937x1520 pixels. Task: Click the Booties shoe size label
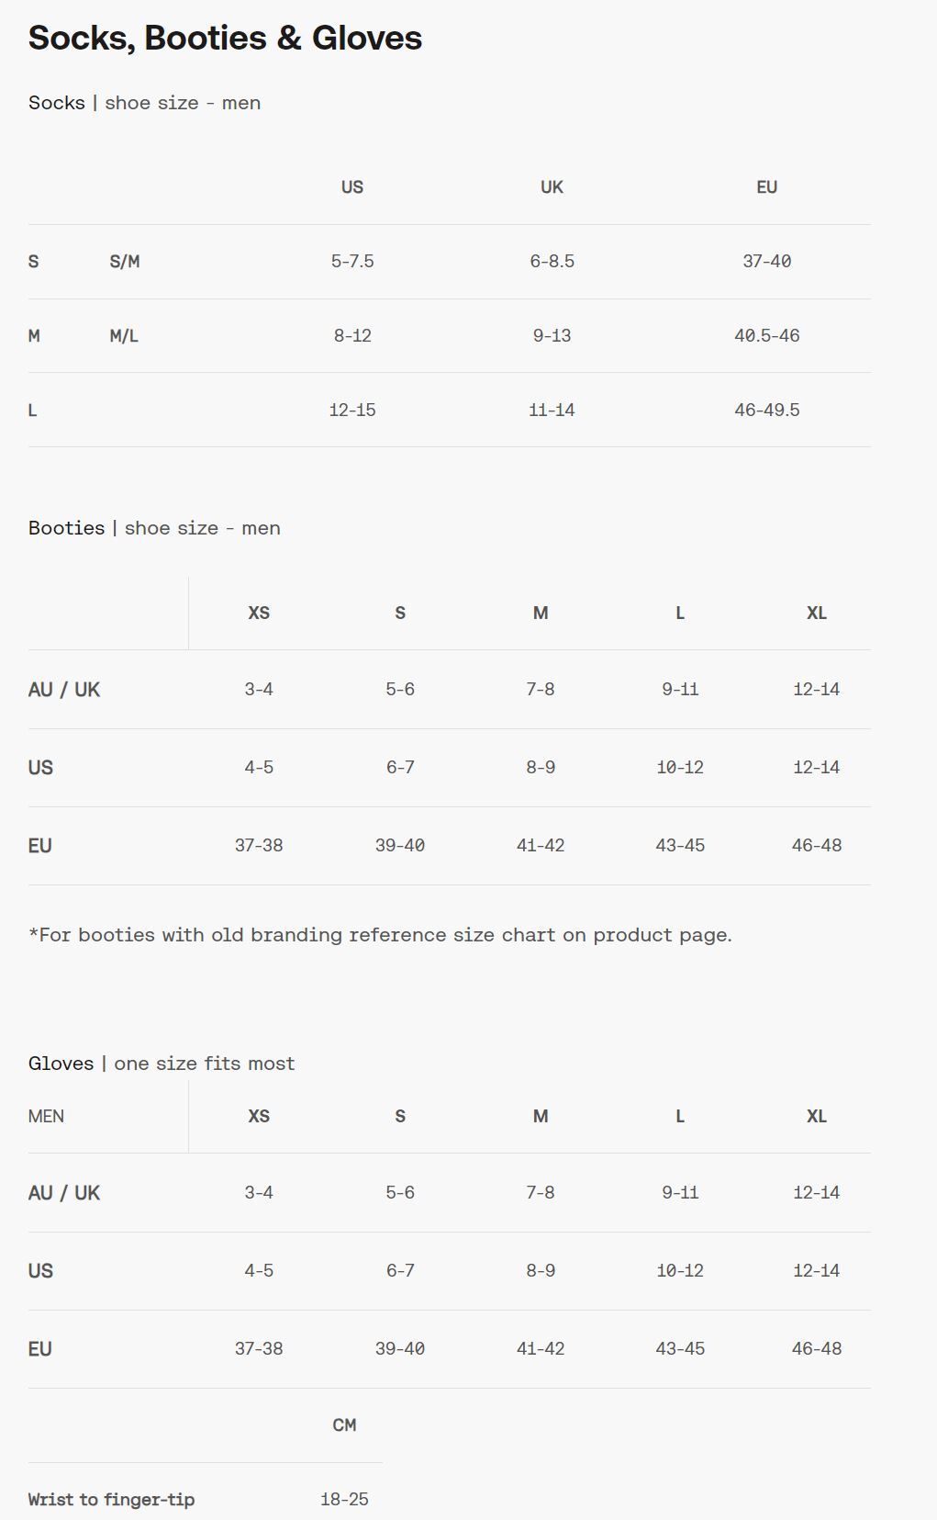coord(154,528)
